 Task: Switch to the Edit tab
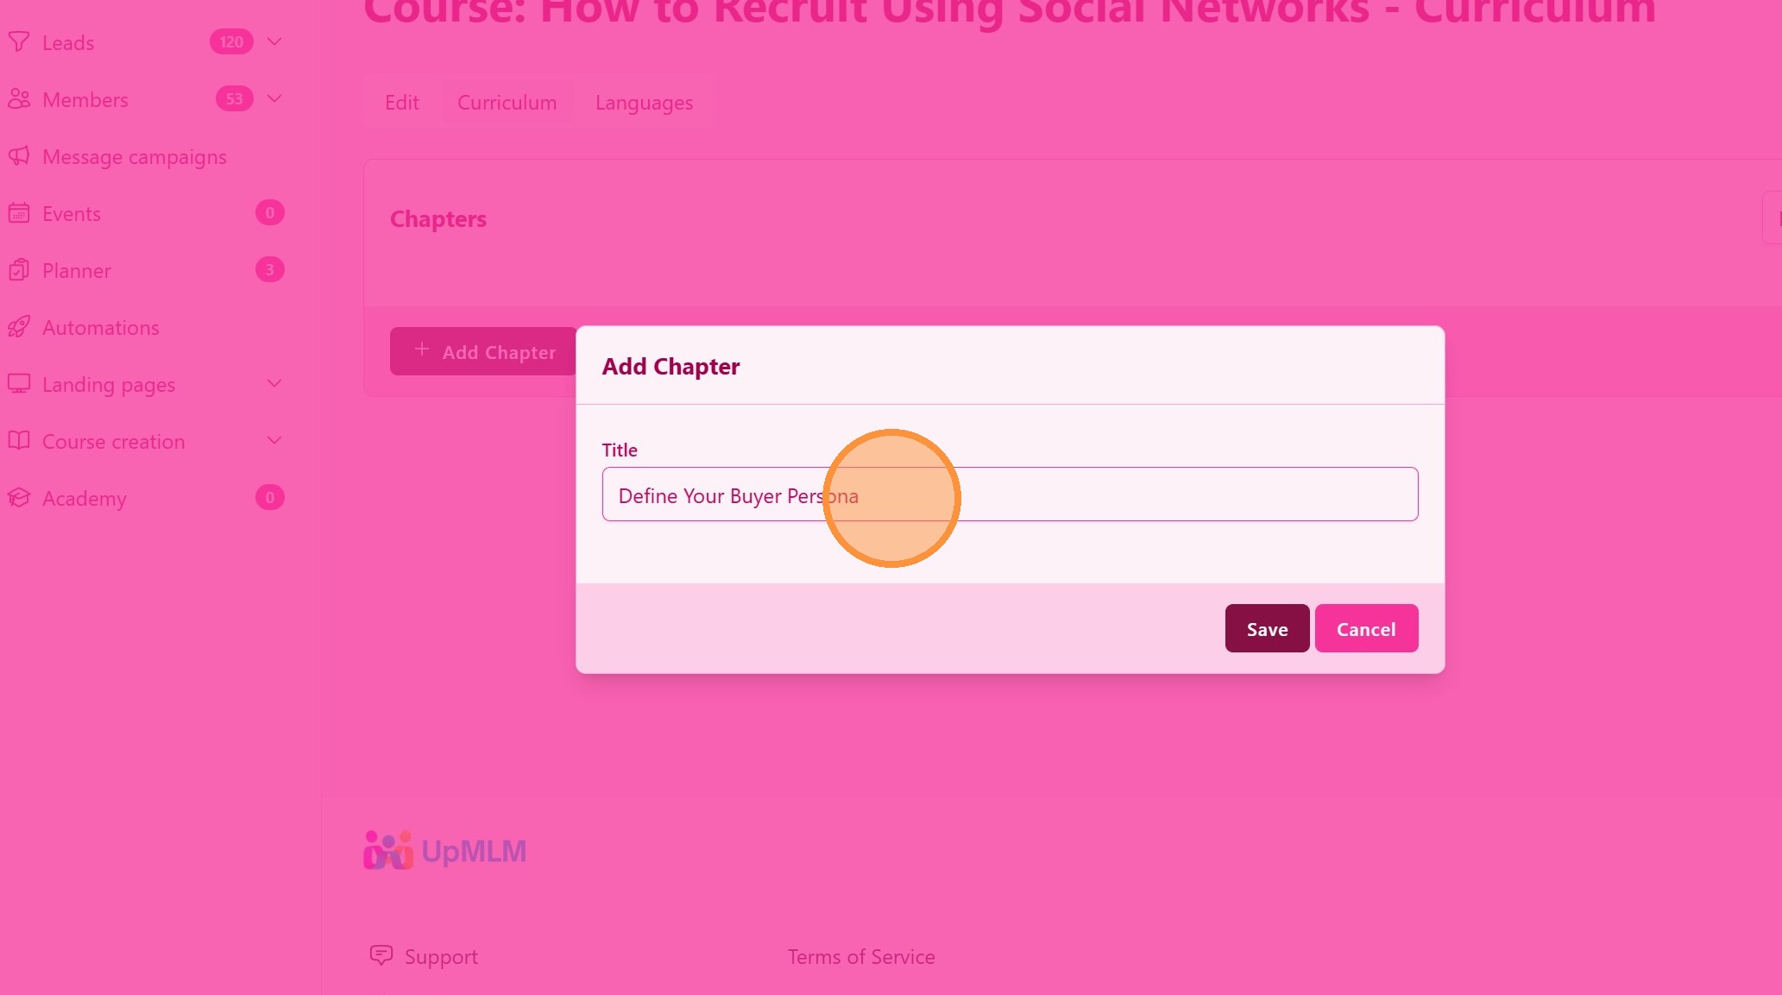point(402,103)
